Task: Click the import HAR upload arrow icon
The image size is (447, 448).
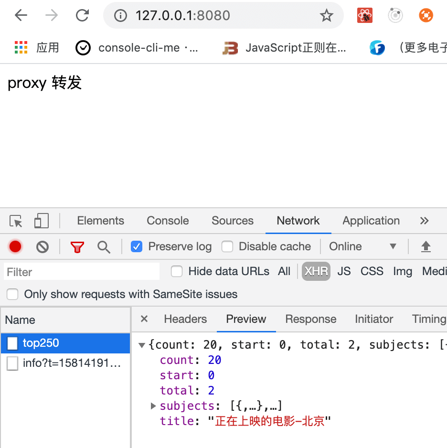Action: click(x=426, y=247)
